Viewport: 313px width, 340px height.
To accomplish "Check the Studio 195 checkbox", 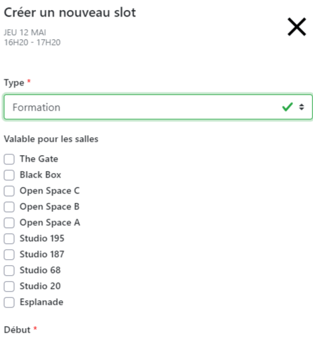I will [9, 239].
